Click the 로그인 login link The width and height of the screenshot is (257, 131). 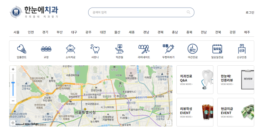coord(250,12)
